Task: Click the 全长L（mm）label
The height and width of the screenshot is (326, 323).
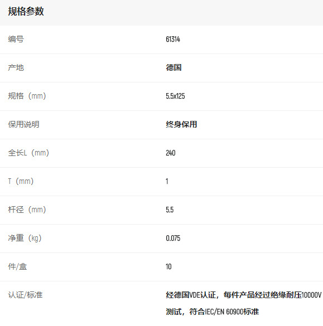Action: click(28, 153)
